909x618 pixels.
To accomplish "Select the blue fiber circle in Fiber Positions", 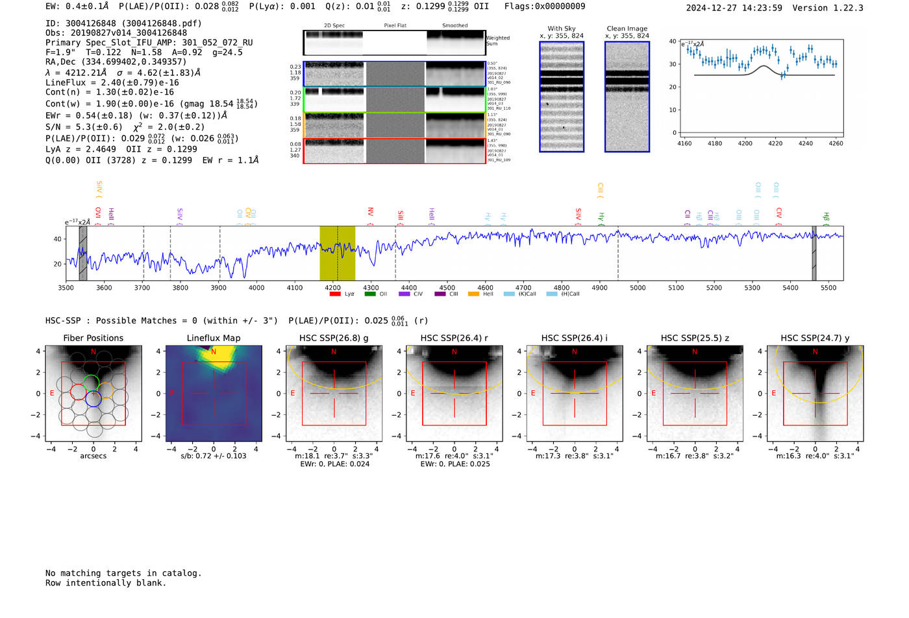I will (93, 399).
